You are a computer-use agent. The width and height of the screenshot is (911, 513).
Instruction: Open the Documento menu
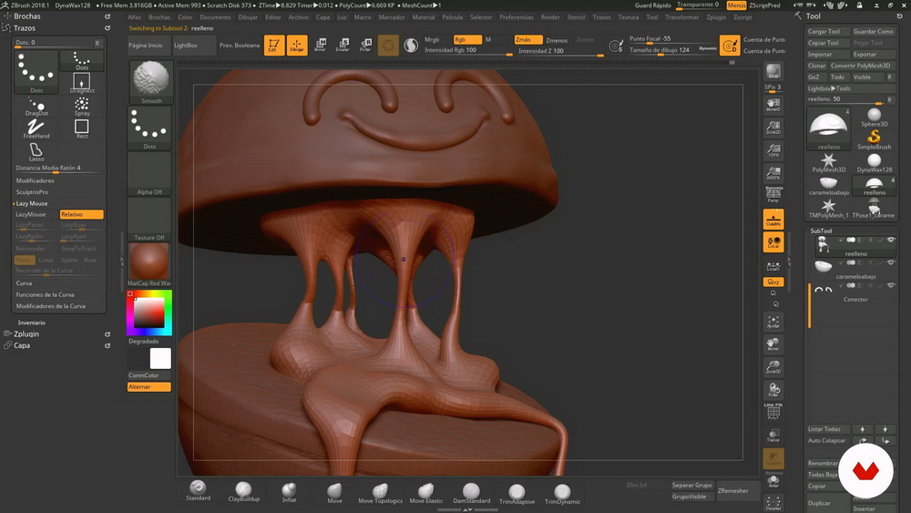pos(215,17)
